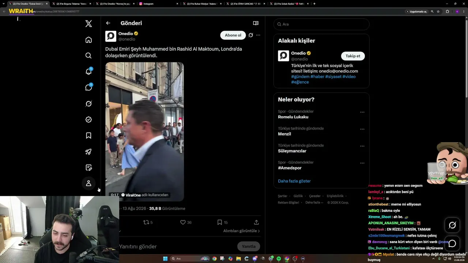This screenshot has height=263, width=468.
Task: Open more options for #Amedspor trend
Action: pos(362,163)
